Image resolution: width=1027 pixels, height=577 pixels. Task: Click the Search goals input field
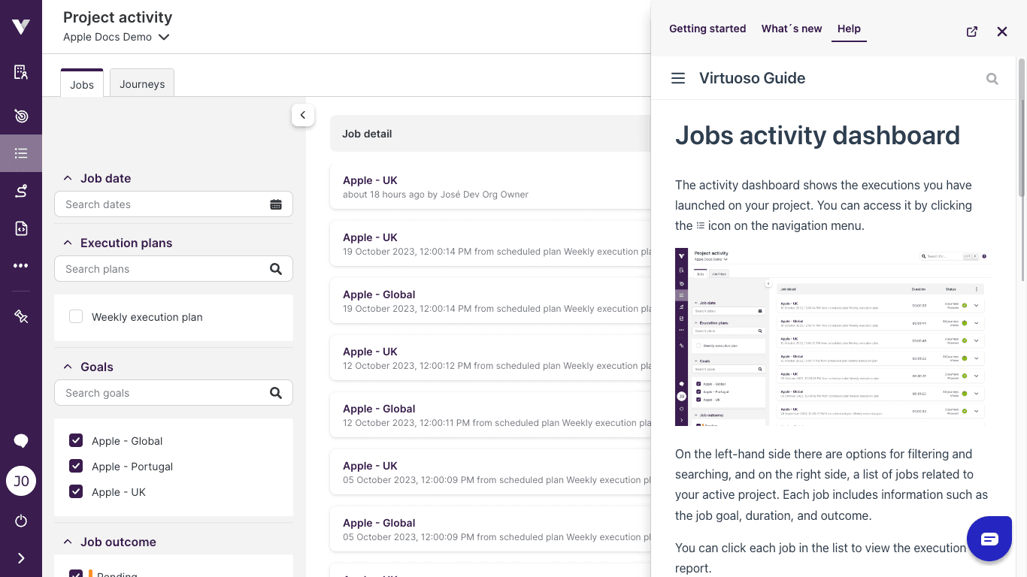pos(162,393)
